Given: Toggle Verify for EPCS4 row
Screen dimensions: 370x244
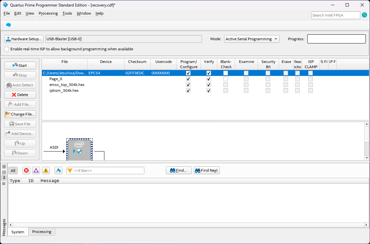Looking at the screenshot, I should click(209, 73).
